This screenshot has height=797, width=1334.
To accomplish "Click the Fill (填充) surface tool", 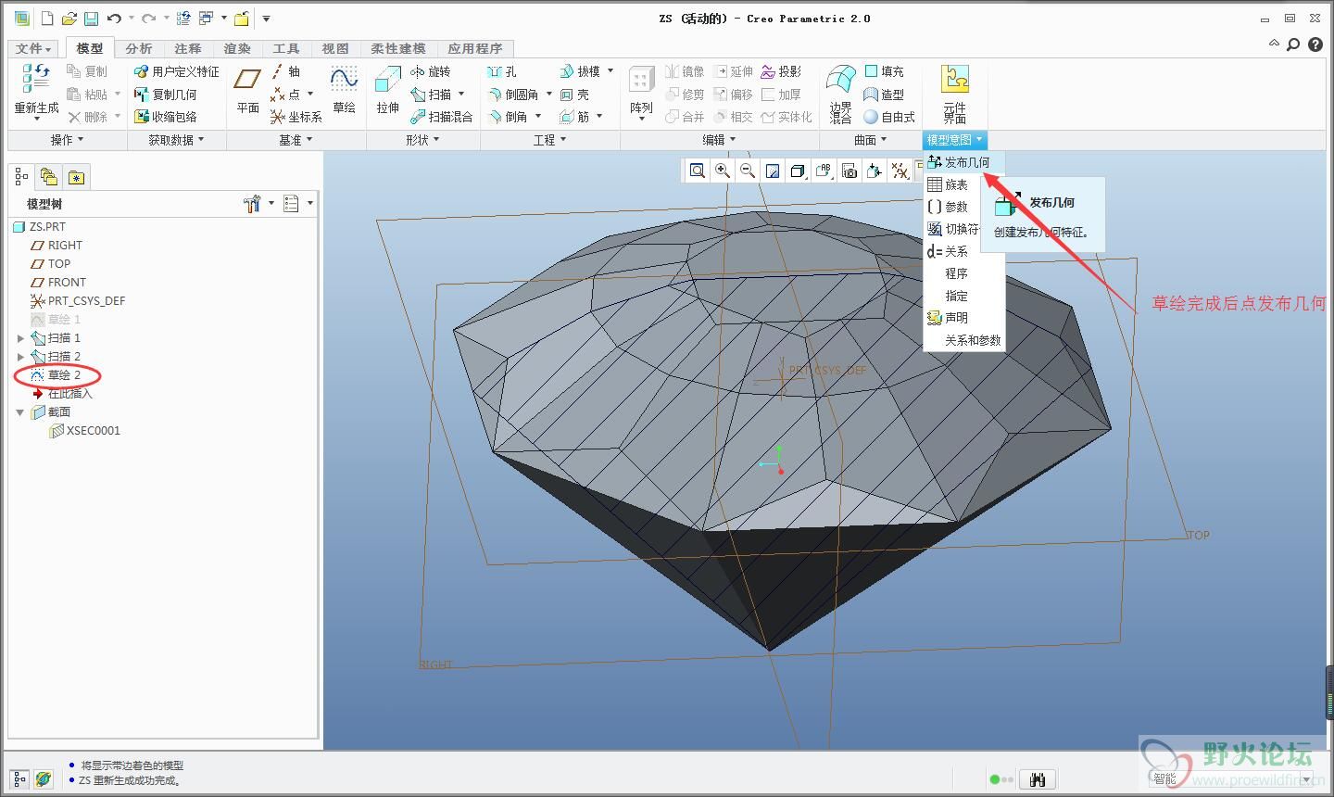I will (884, 71).
